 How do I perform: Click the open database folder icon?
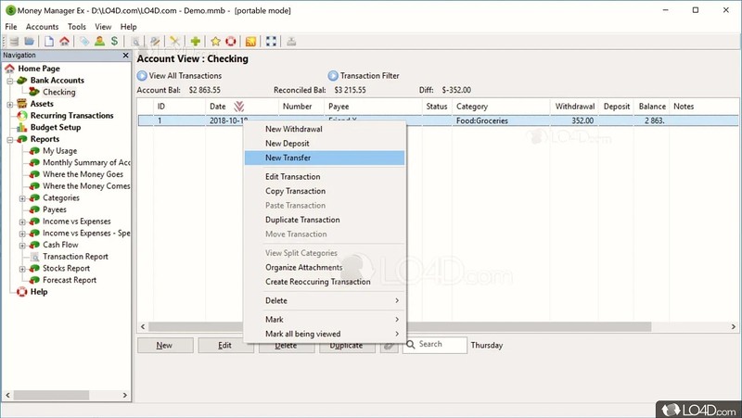(x=30, y=42)
